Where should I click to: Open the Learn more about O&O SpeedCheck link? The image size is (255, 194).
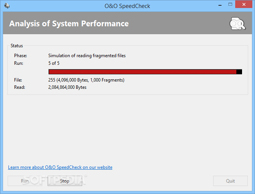60,167
